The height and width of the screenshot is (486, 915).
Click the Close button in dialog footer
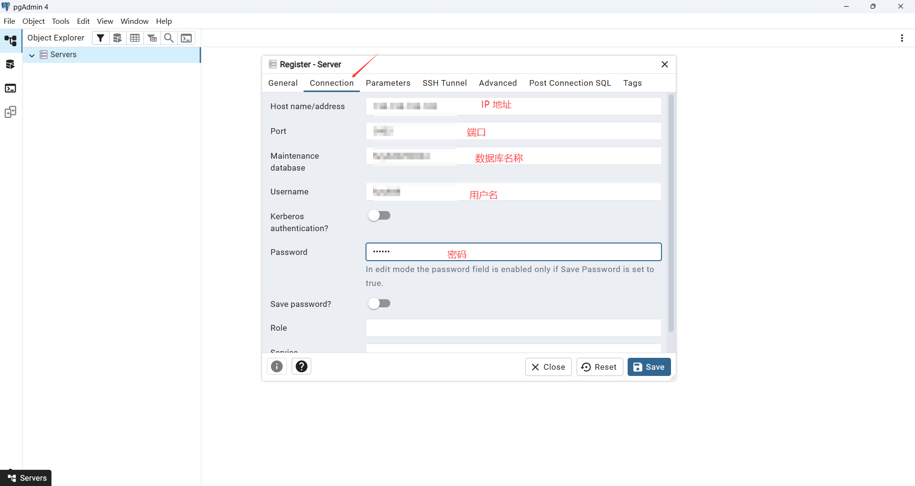click(549, 367)
